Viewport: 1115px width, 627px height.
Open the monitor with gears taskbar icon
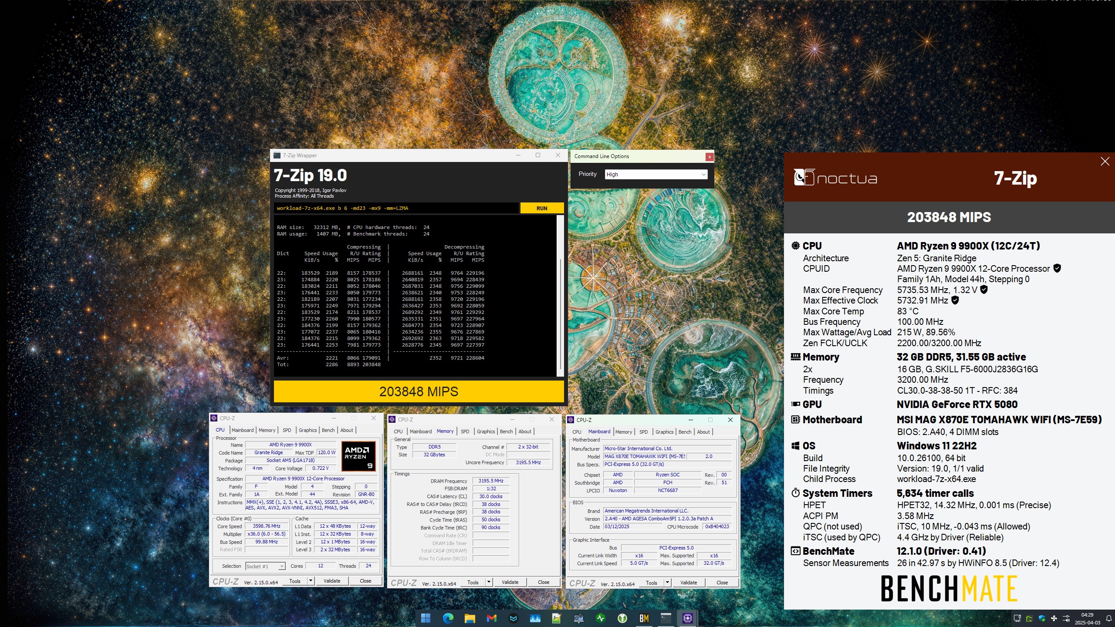pos(578,618)
